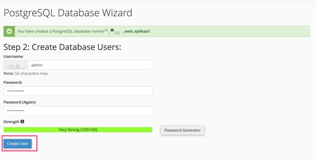Screen dimensions: 316x160
Task: Click the PostgreSQL Database Wizard title
Action: pyautogui.click(x=68, y=13)
